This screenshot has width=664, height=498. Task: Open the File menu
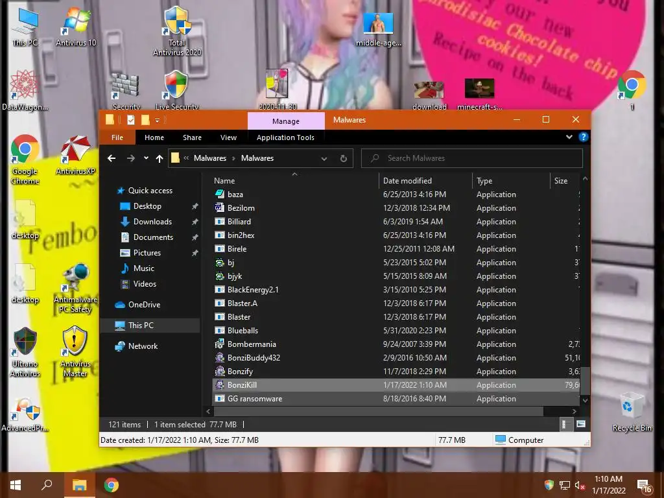(117, 137)
